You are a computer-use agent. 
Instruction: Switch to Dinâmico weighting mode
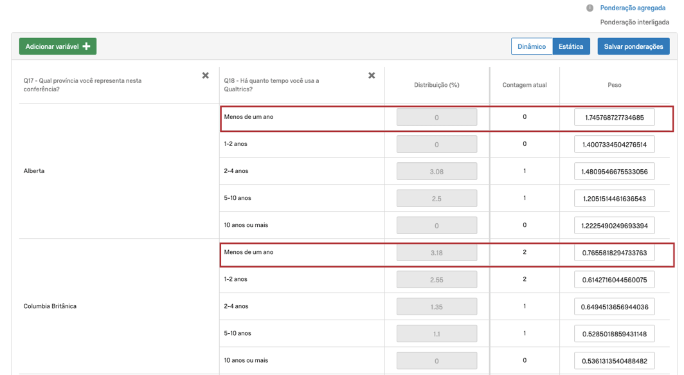click(532, 46)
